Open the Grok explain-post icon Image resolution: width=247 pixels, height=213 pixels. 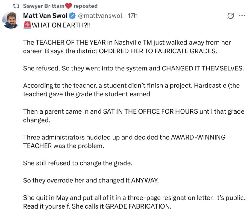(231, 16)
